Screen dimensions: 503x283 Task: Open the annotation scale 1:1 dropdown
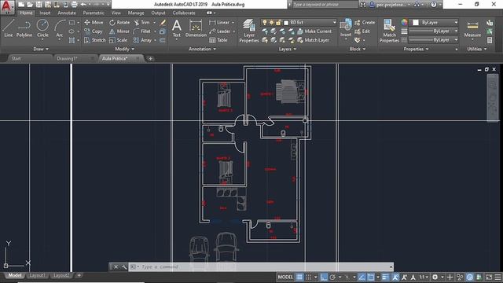[424, 277]
